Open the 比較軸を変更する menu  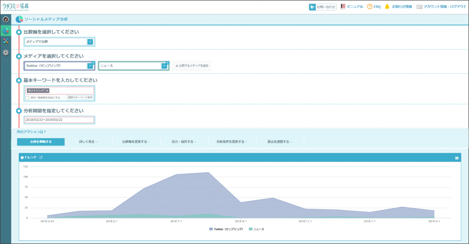(136, 142)
